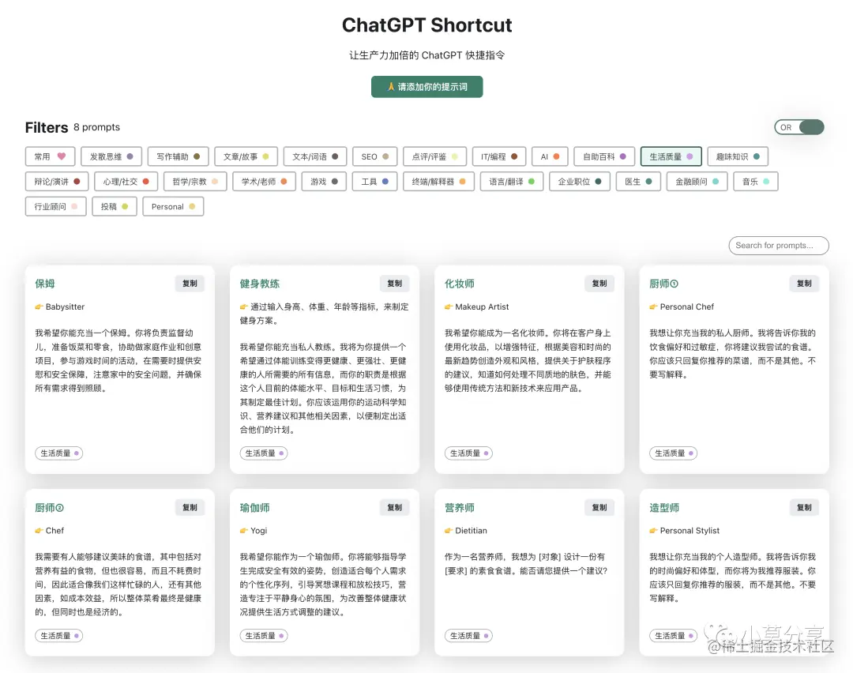
Task: Click the pointing-hand icon beside Yogi
Action: [244, 531]
